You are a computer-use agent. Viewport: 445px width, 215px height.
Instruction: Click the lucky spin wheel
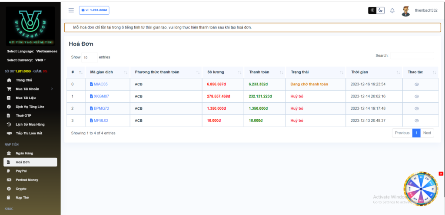pyautogui.click(x=421, y=189)
